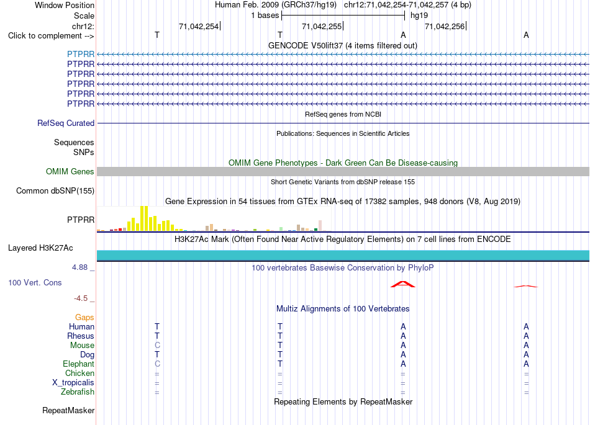590x425 pixels.
Task: Click 'Click to complement -->' to complement bases
Action: [51, 36]
